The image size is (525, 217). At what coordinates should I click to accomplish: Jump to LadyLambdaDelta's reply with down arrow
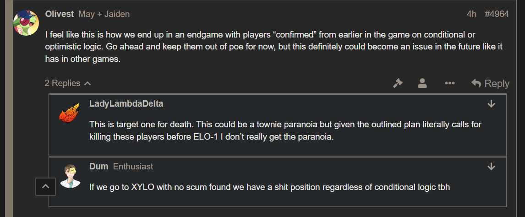coord(491,104)
